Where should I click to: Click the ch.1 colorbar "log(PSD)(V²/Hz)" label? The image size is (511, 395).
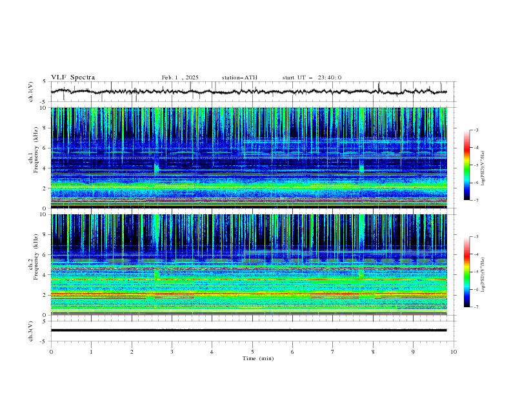click(483, 168)
